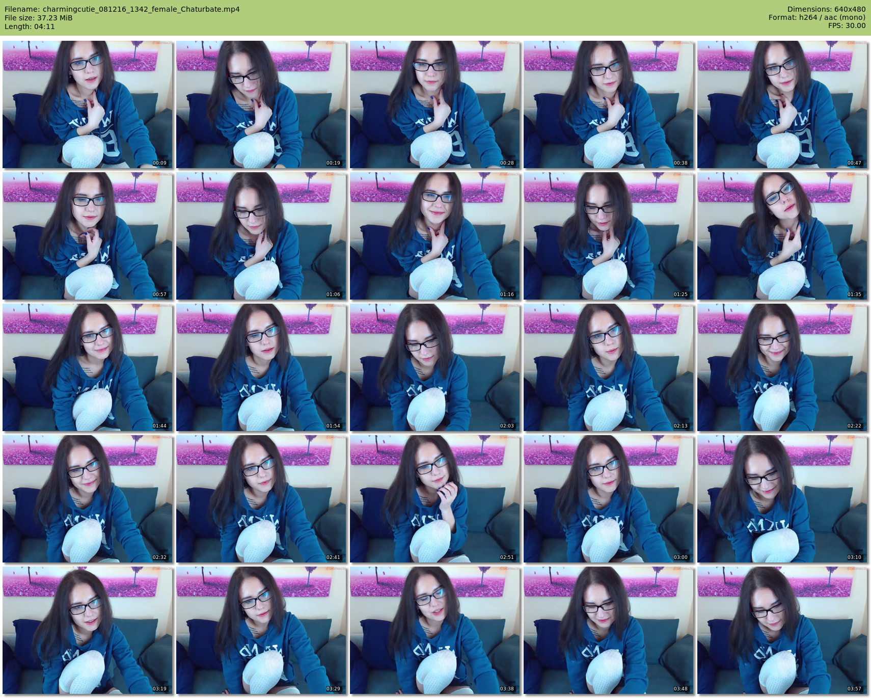This screenshot has height=698, width=871.
Task: Click the frame captured at 00:28
Action: [x=435, y=104]
